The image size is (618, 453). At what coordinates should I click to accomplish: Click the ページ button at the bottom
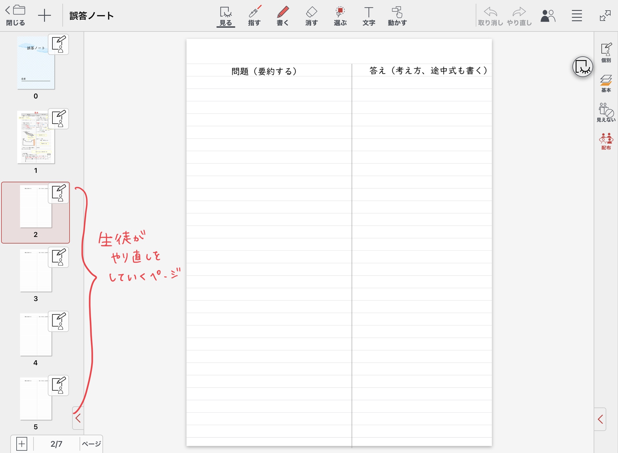tap(91, 444)
